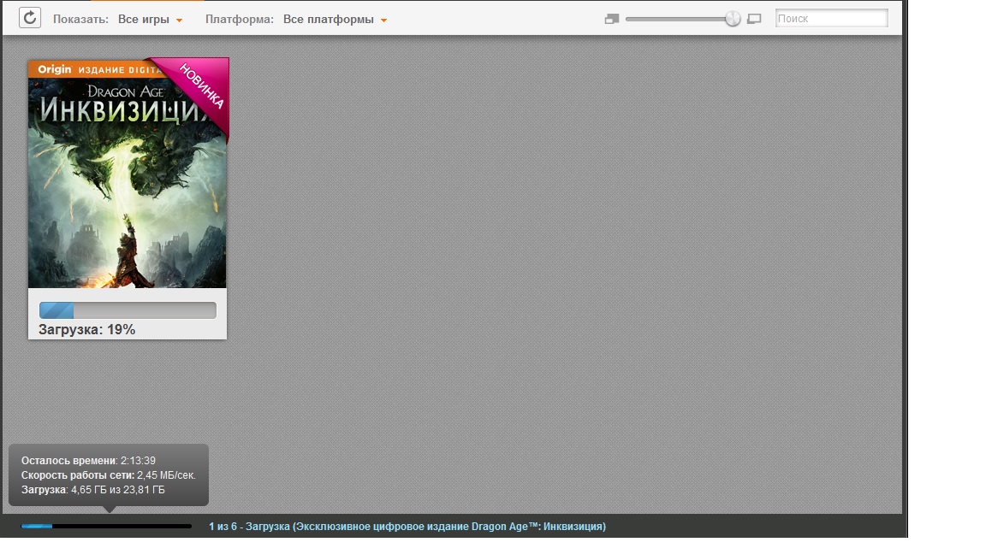Viewport: 986px width, 554px height.
Task: Click the 'Показать:' label
Action: [81, 20]
